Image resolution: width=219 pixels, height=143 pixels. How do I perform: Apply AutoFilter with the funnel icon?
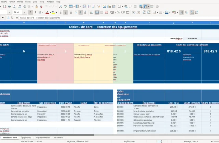(99, 6)
